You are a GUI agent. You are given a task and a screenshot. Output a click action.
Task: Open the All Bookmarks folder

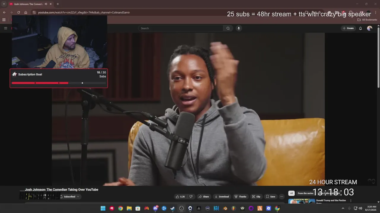pyautogui.click(x=367, y=20)
